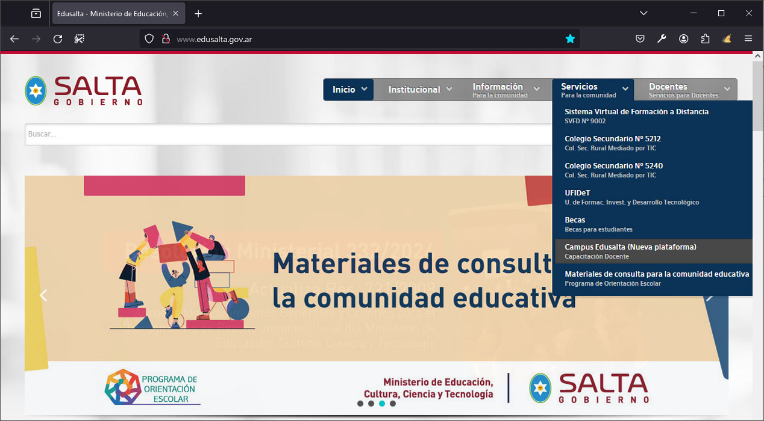Click the screenshot capture toolbar icon
The image size is (764, 421).
[x=80, y=38]
